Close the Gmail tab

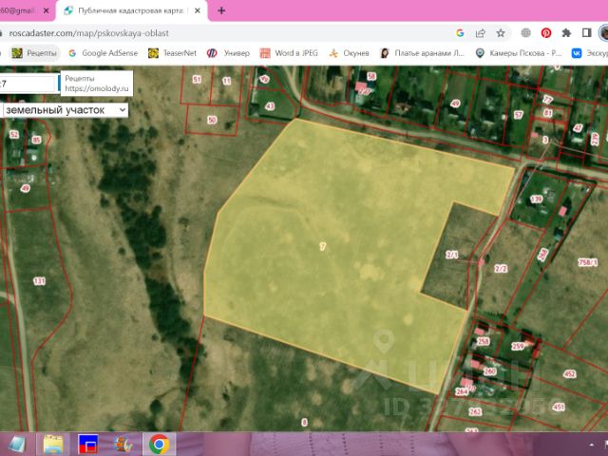(47, 10)
